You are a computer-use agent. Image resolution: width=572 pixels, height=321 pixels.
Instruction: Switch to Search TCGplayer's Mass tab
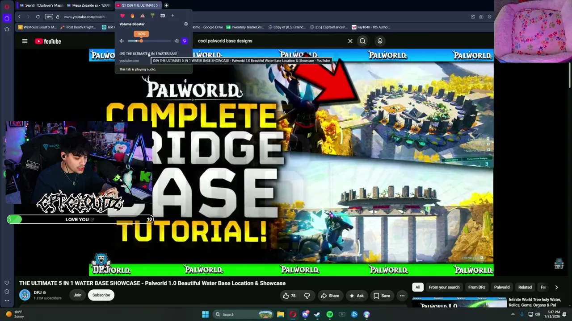[x=41, y=5]
